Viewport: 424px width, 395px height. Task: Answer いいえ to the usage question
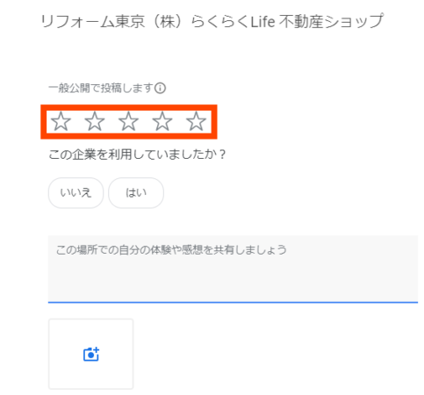75,193
